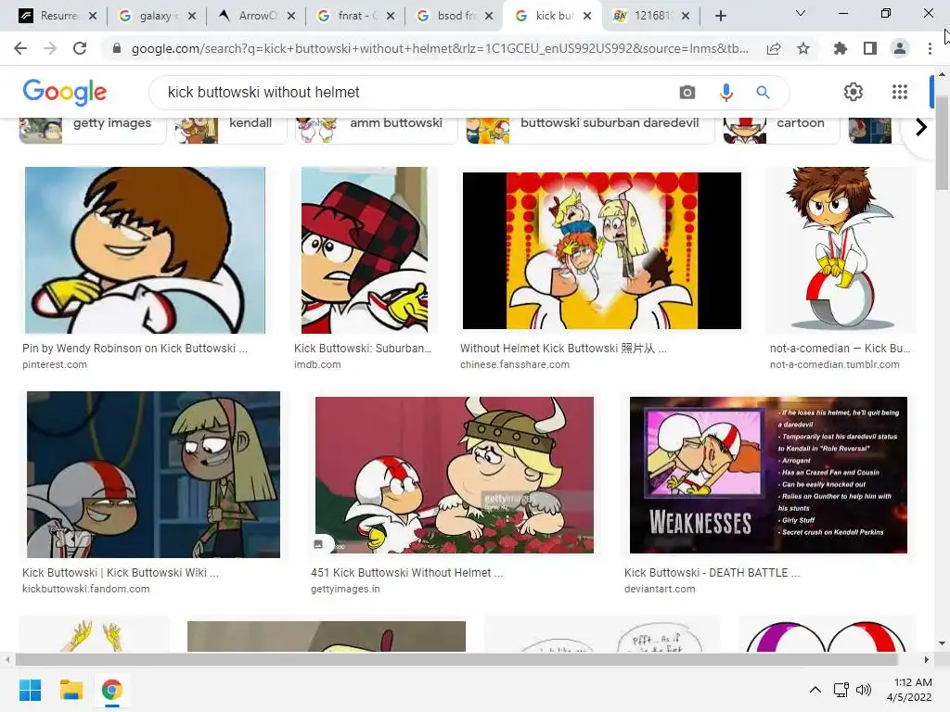Viewport: 950px width, 712px height.
Task: Search by image using the camera icon
Action: click(687, 92)
